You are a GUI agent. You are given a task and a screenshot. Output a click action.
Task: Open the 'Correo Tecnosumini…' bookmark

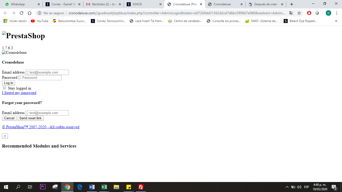pos(108,21)
